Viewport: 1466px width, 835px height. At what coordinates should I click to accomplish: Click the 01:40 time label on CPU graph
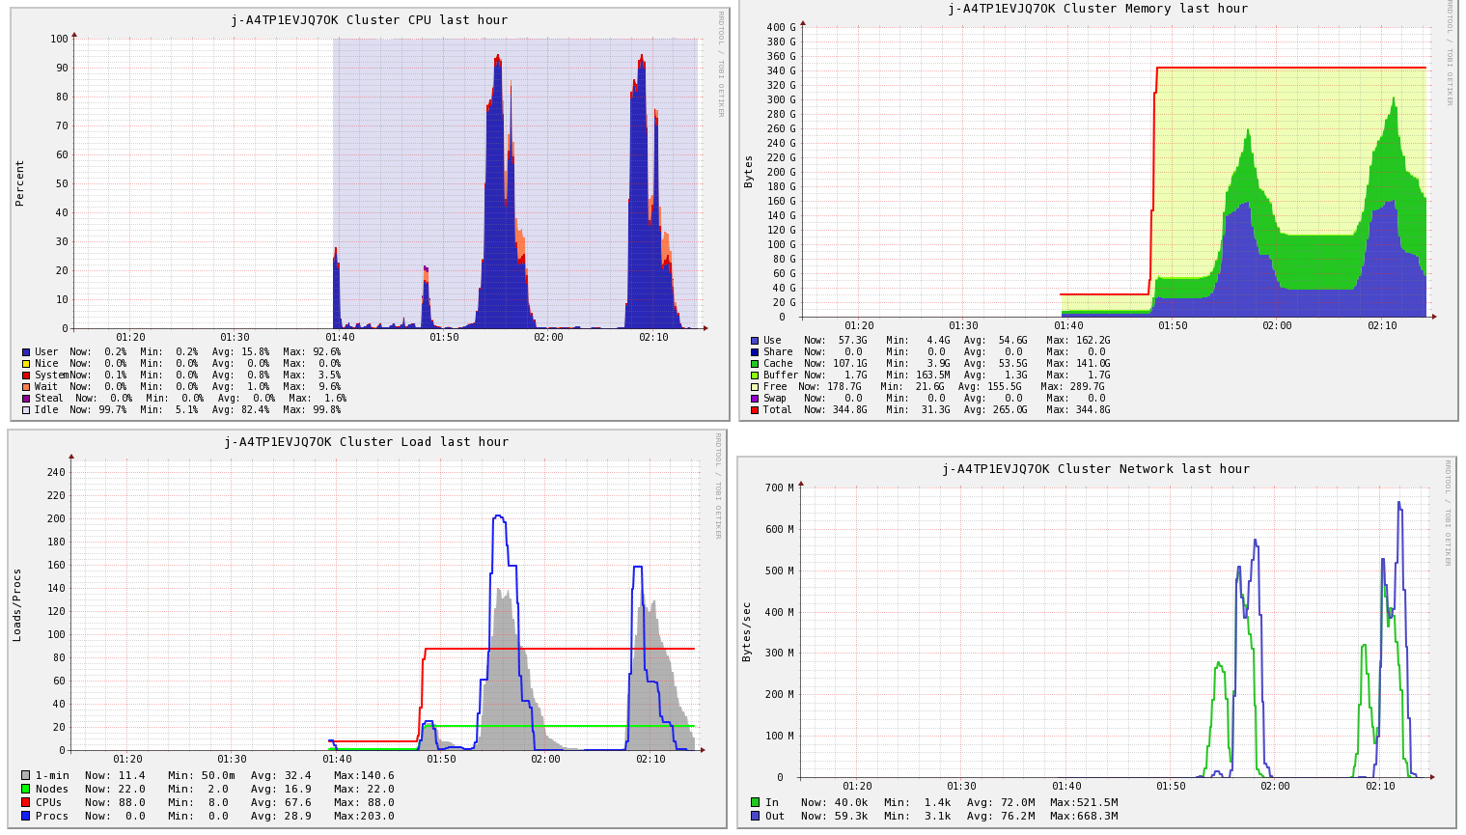[340, 337]
